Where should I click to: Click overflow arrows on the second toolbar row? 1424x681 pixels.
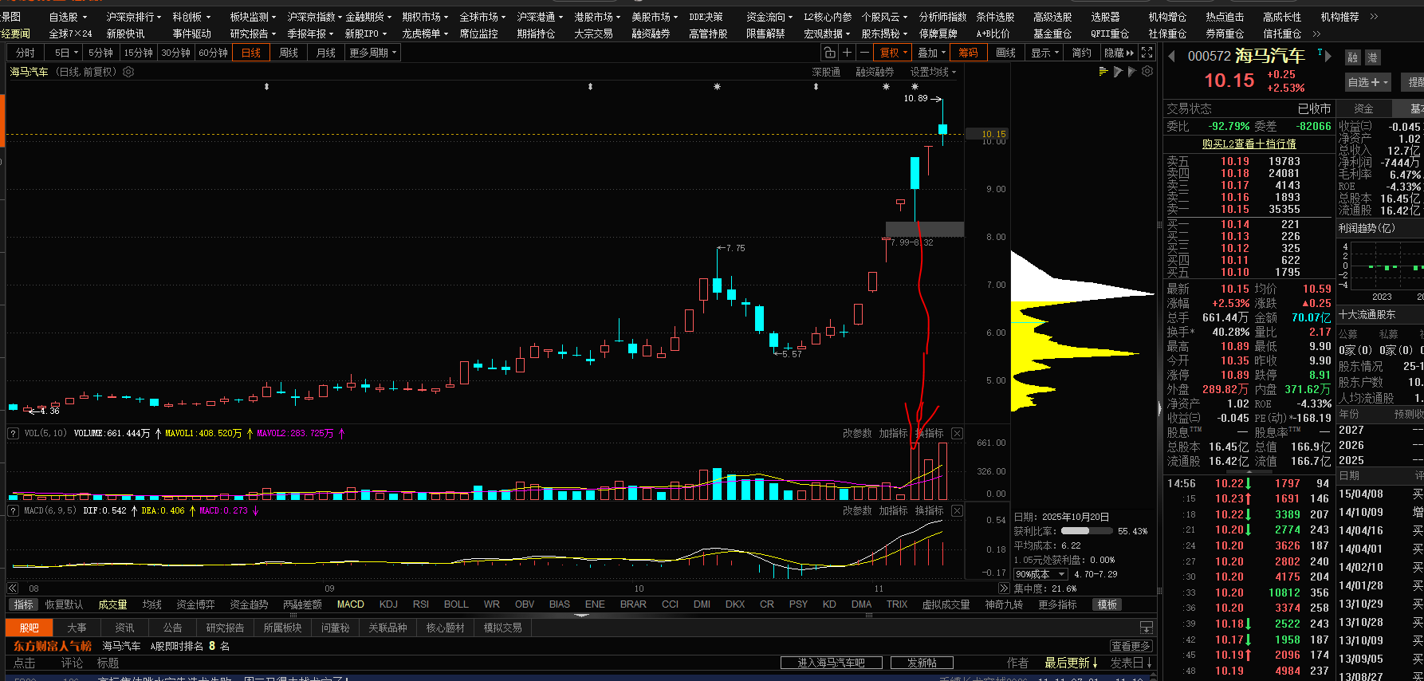[1316, 33]
